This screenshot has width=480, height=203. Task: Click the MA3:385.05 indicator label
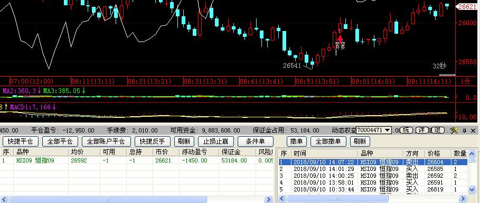(x=62, y=91)
